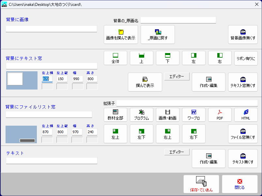Select the プログラム file filter

(141, 115)
